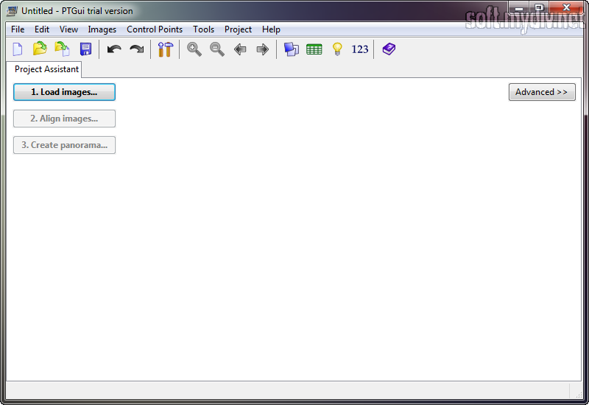Image resolution: width=589 pixels, height=405 pixels.
Task: Open options with the hammer and wrench icon
Action: pos(165,49)
